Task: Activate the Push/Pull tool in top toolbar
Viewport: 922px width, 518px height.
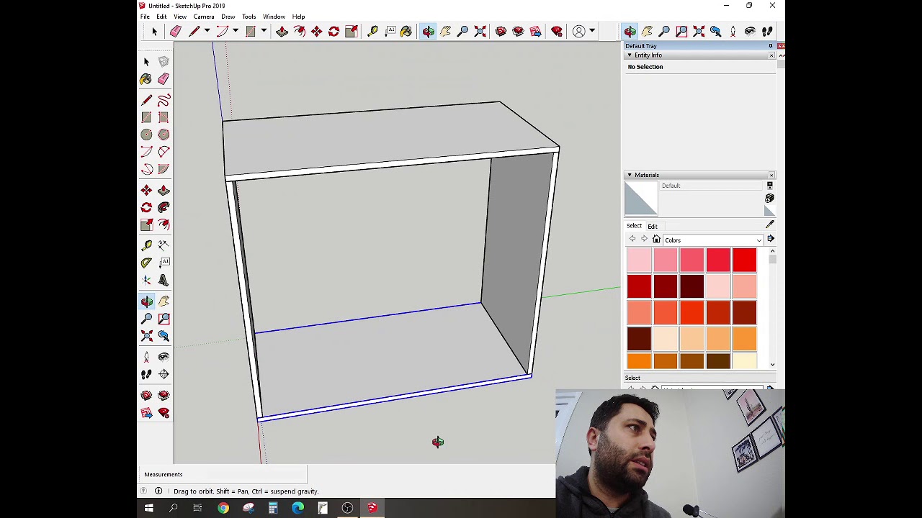Action: (x=282, y=31)
